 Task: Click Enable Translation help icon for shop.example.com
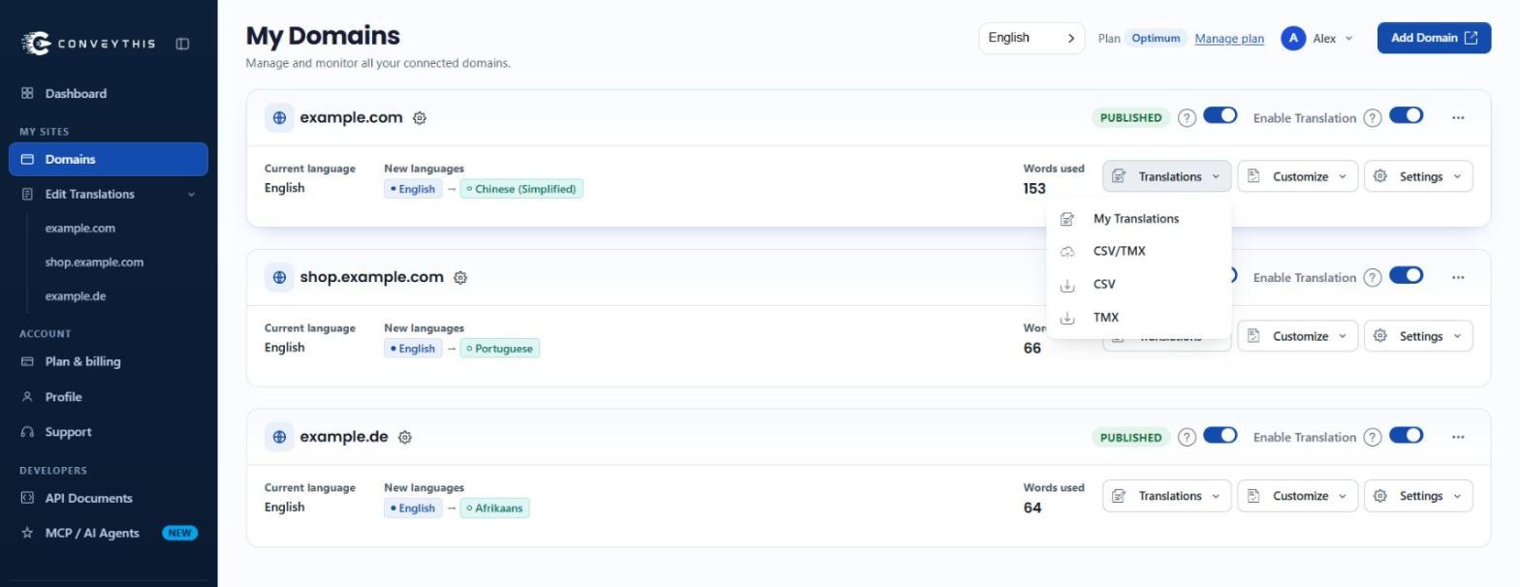pos(1372,278)
